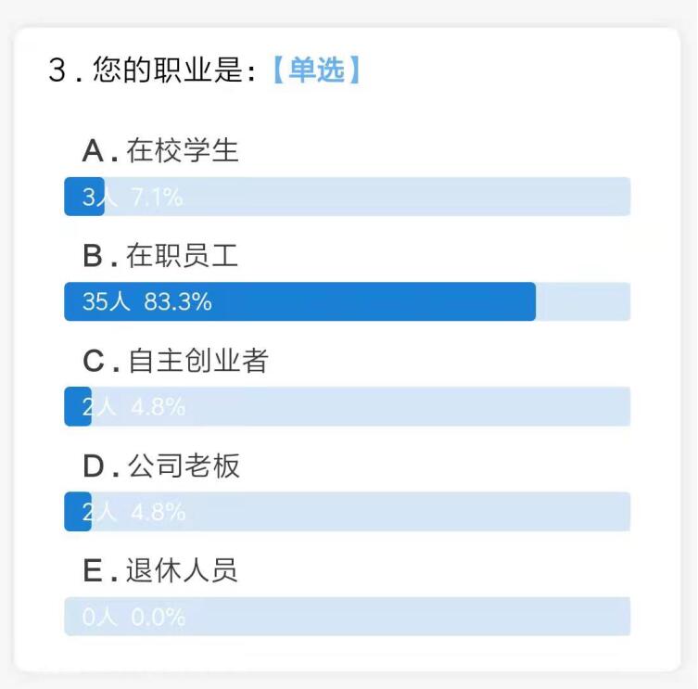Select option B. 在职员工

[160, 255]
